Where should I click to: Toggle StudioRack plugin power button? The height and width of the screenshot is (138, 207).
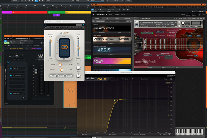click(5, 41)
